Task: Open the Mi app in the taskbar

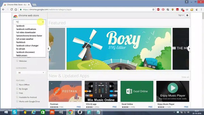Action: (52, 112)
